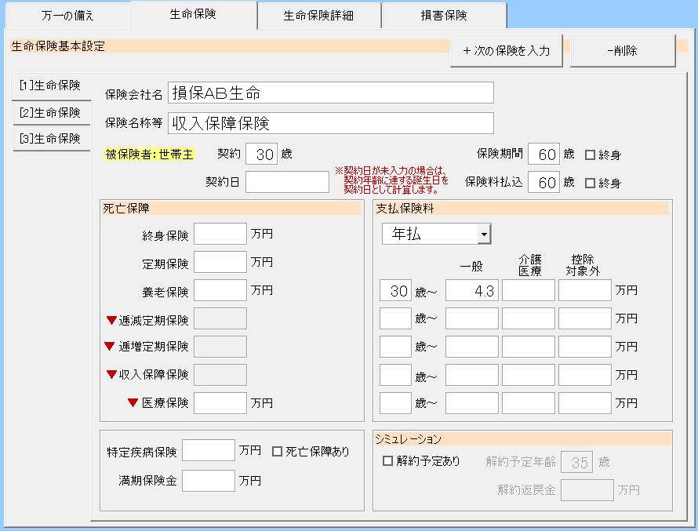Screen dimensions: 698x531
Task: Open the 年払 payment frequency dropdown
Action: [484, 234]
